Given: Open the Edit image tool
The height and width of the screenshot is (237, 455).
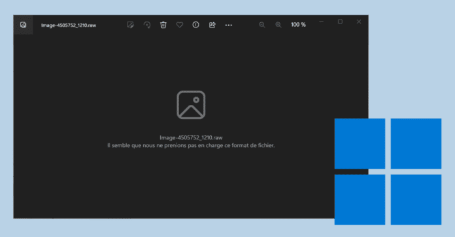Looking at the screenshot, I should click(131, 25).
